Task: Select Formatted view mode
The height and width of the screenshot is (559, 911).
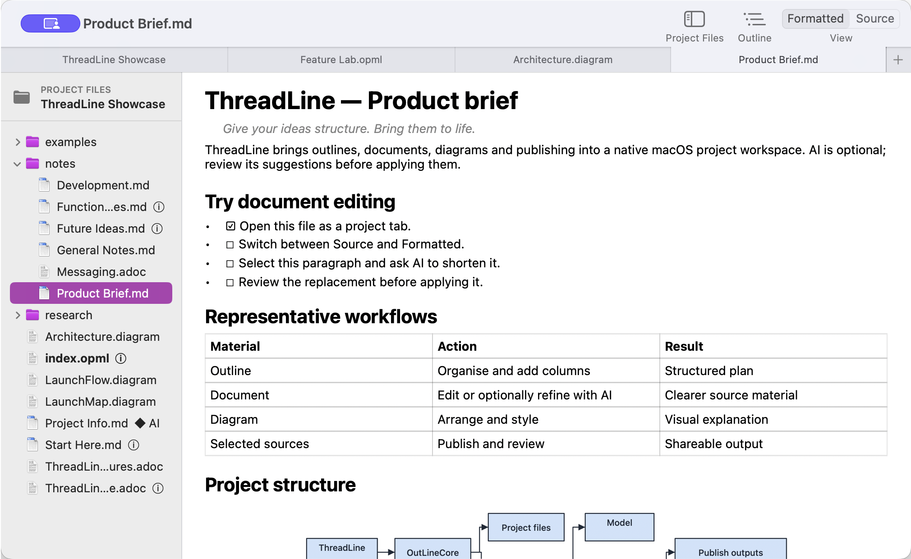Action: pos(815,18)
